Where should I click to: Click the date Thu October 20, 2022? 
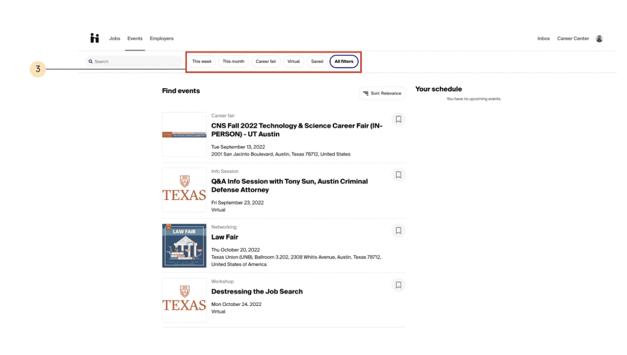point(235,250)
